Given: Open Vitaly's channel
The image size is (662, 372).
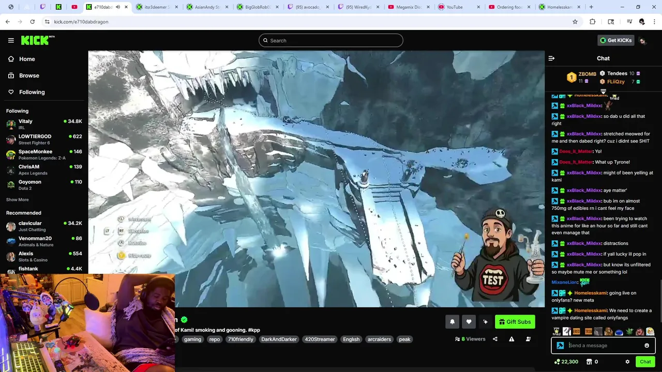Looking at the screenshot, I should tap(44, 124).
